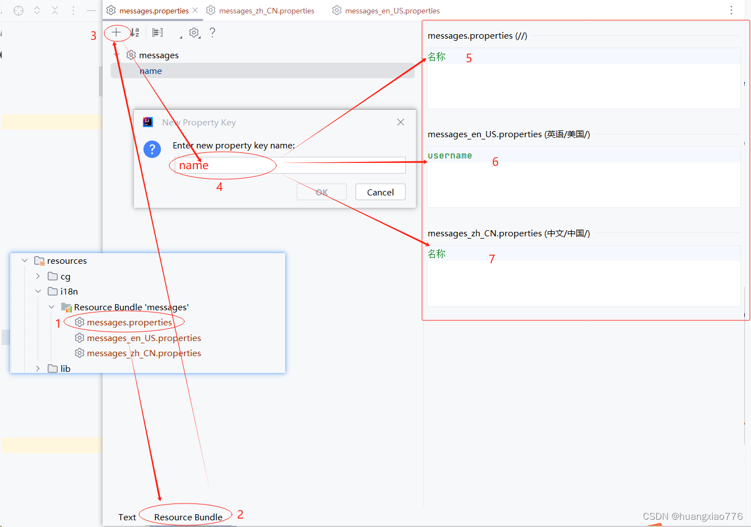Image resolution: width=751 pixels, height=527 pixels.
Task: Click the messages_zh_CN.properties (中文/中国/) section label
Action: coord(509,234)
